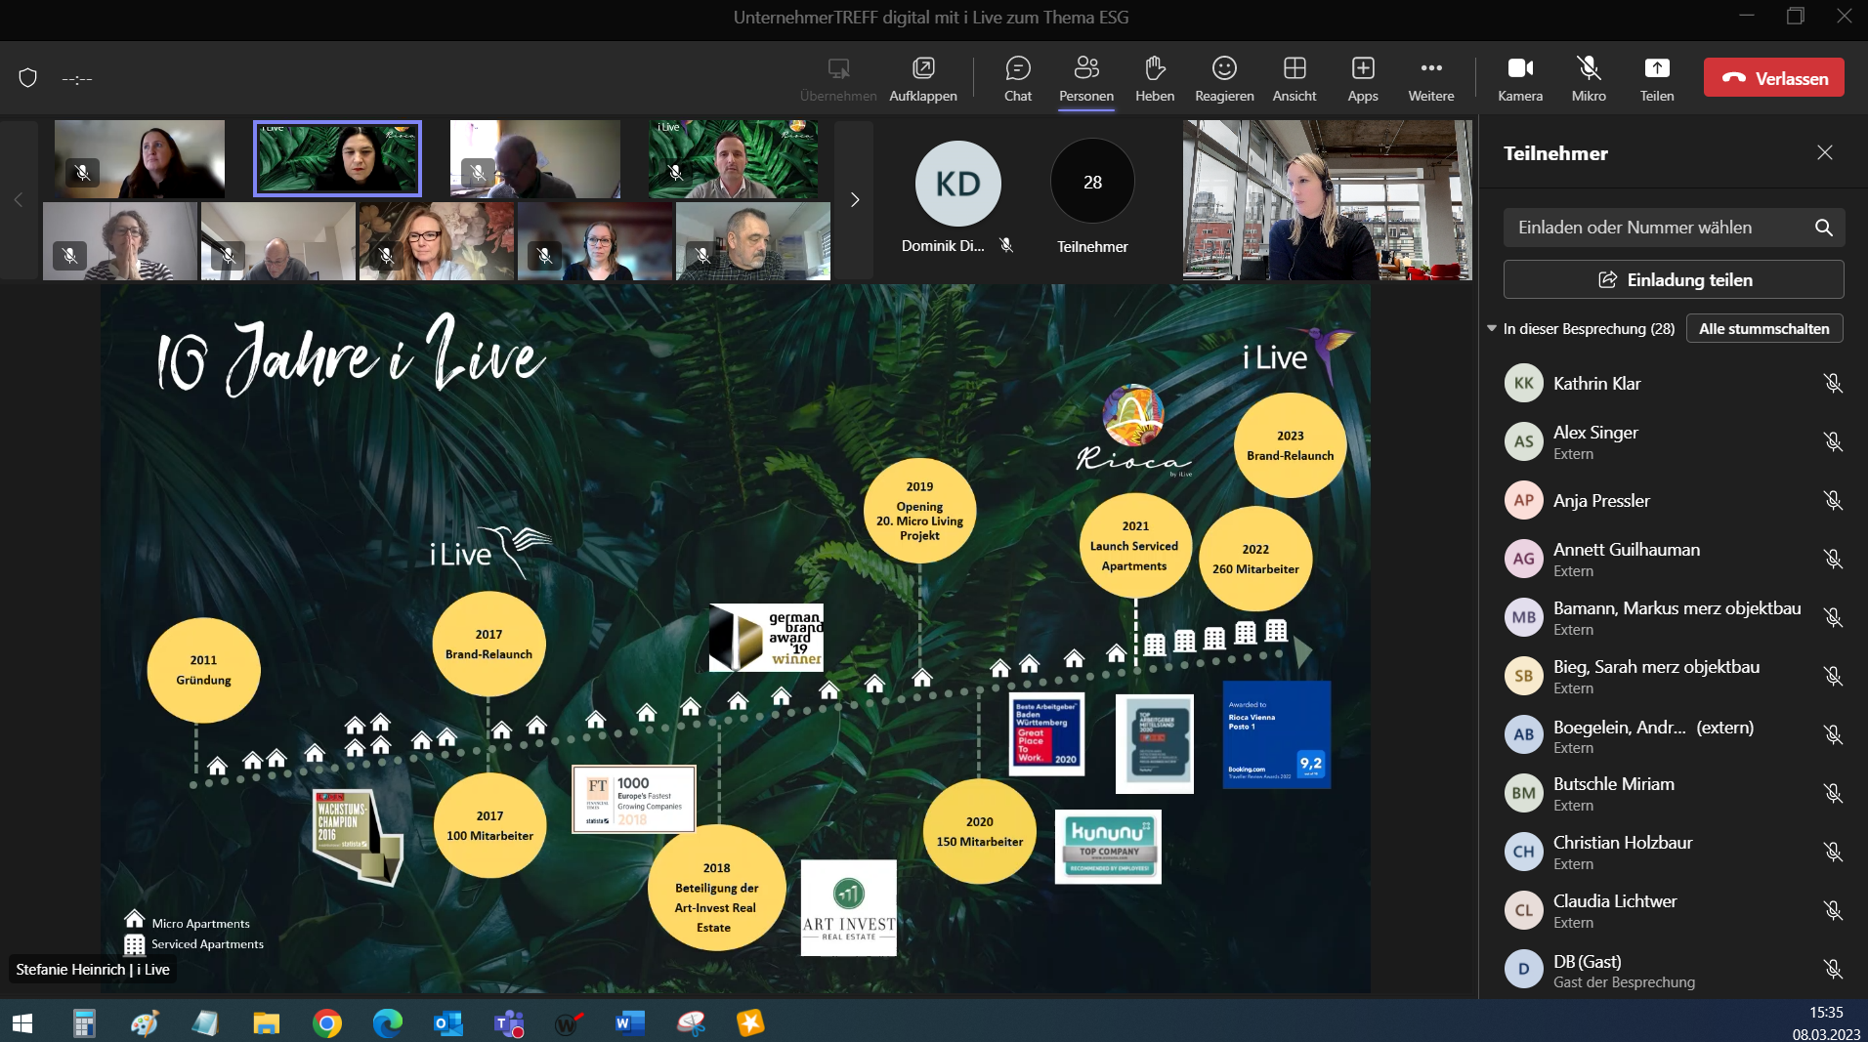The width and height of the screenshot is (1868, 1042).
Task: Click the shield security icon
Action: coord(28,78)
